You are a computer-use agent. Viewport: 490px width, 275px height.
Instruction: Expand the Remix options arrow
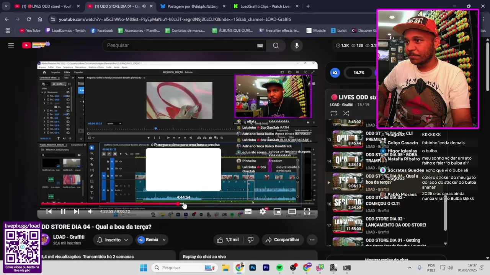[164, 240]
